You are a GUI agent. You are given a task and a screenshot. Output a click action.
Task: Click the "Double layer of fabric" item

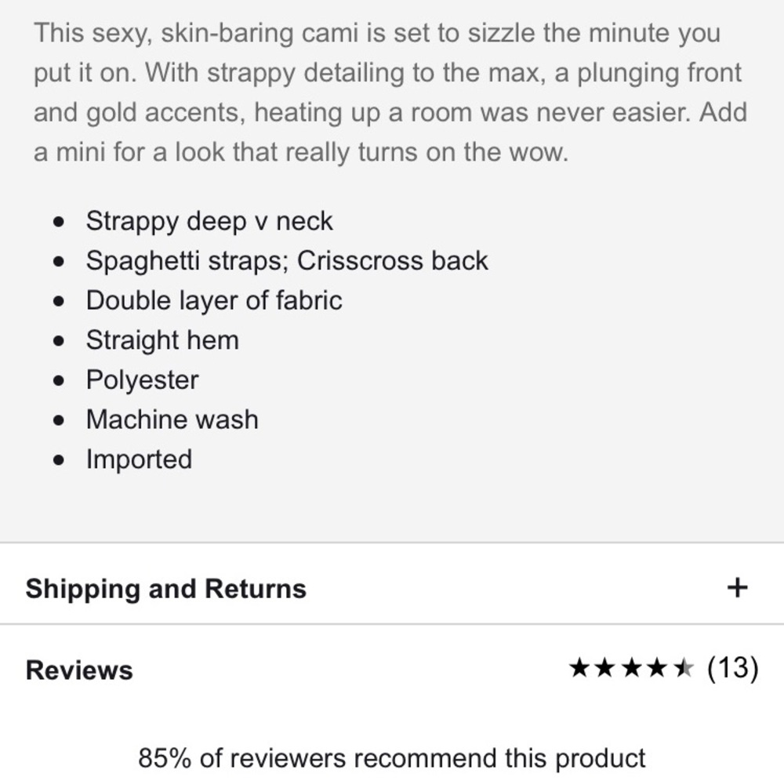pyautogui.click(x=214, y=300)
